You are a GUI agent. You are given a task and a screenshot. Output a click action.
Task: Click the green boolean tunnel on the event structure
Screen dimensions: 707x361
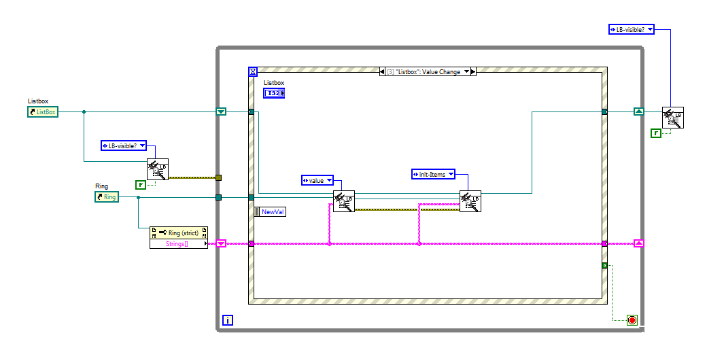604,265
